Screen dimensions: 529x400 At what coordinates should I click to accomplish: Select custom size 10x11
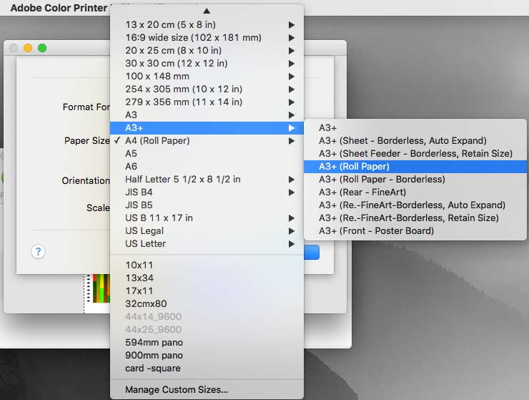(x=207, y=265)
